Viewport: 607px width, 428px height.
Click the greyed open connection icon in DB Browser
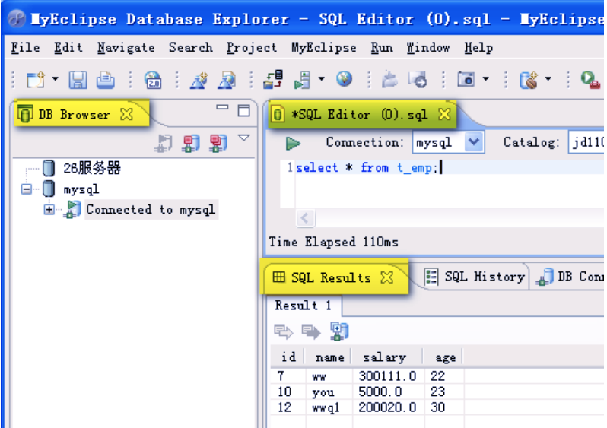pos(164,143)
